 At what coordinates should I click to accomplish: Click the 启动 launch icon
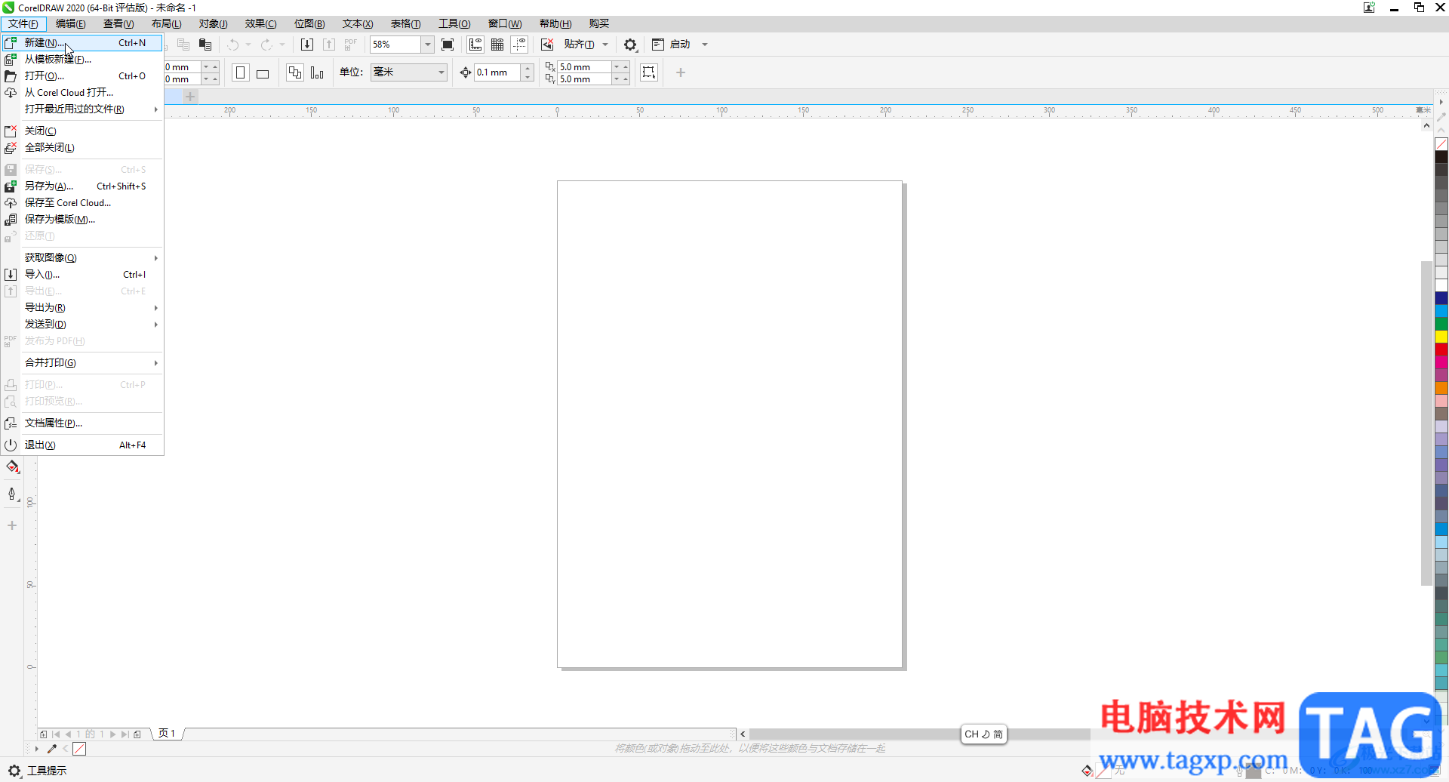tap(658, 45)
